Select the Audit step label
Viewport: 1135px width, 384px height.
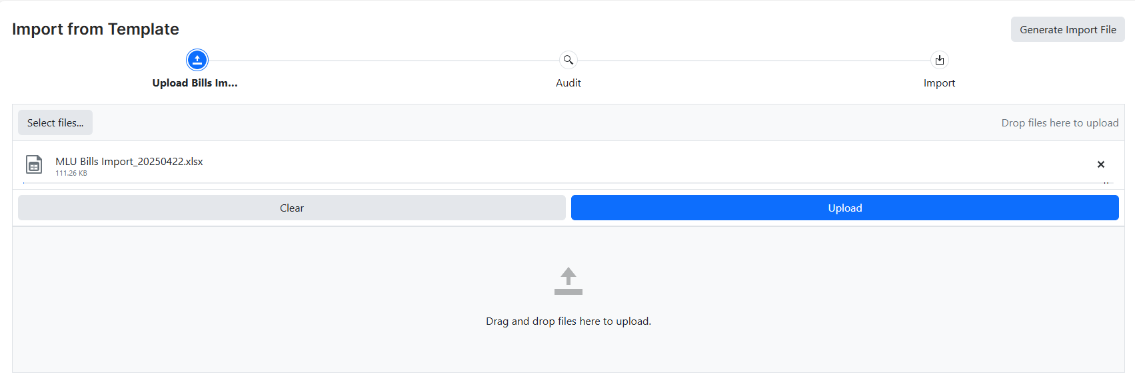click(x=568, y=83)
